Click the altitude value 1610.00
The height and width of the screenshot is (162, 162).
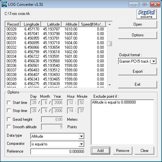[x=71, y=29]
